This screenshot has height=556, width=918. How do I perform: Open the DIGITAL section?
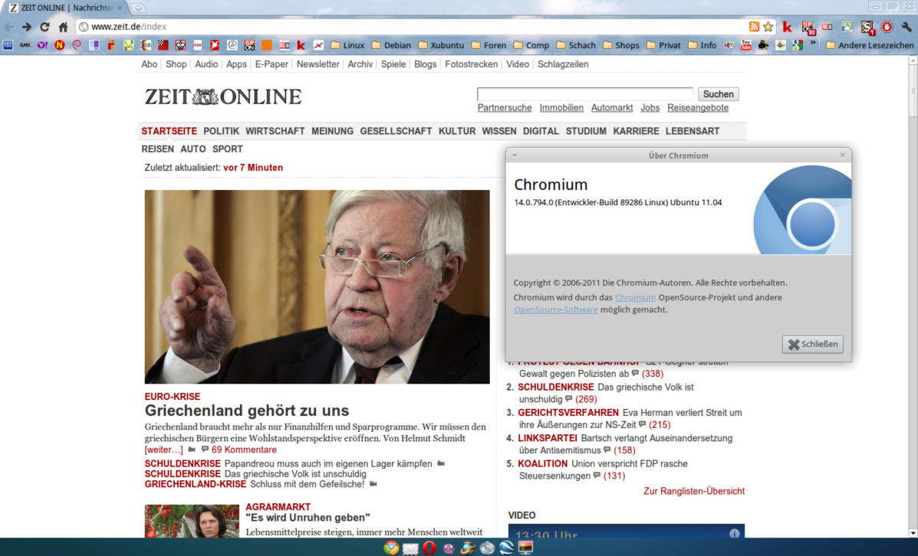pos(541,131)
